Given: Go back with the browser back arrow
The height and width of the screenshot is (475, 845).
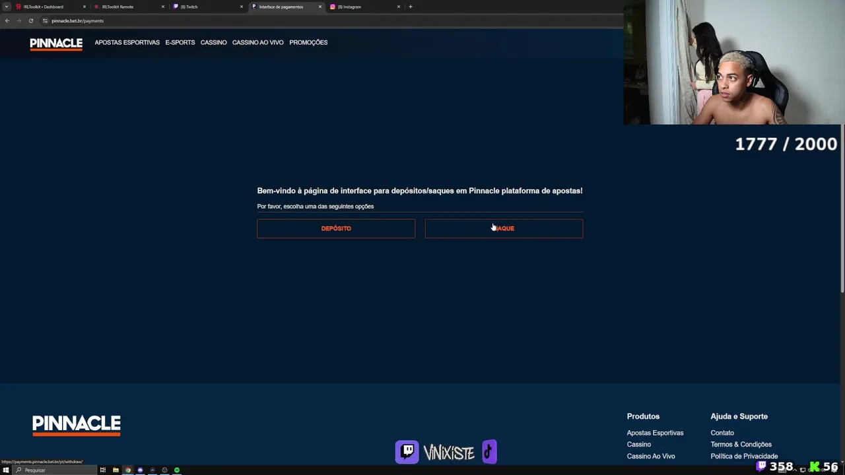Looking at the screenshot, I should click(7, 20).
